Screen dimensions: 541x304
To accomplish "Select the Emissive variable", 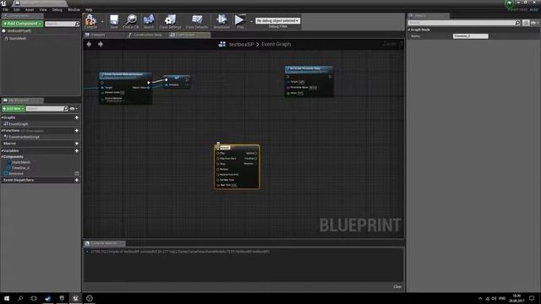I will point(16,174).
